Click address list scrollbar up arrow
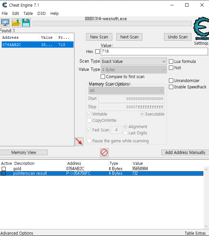 pos(206,169)
